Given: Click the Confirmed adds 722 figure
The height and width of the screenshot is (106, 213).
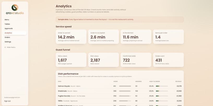Looking at the screenshot, I should 126,60.
